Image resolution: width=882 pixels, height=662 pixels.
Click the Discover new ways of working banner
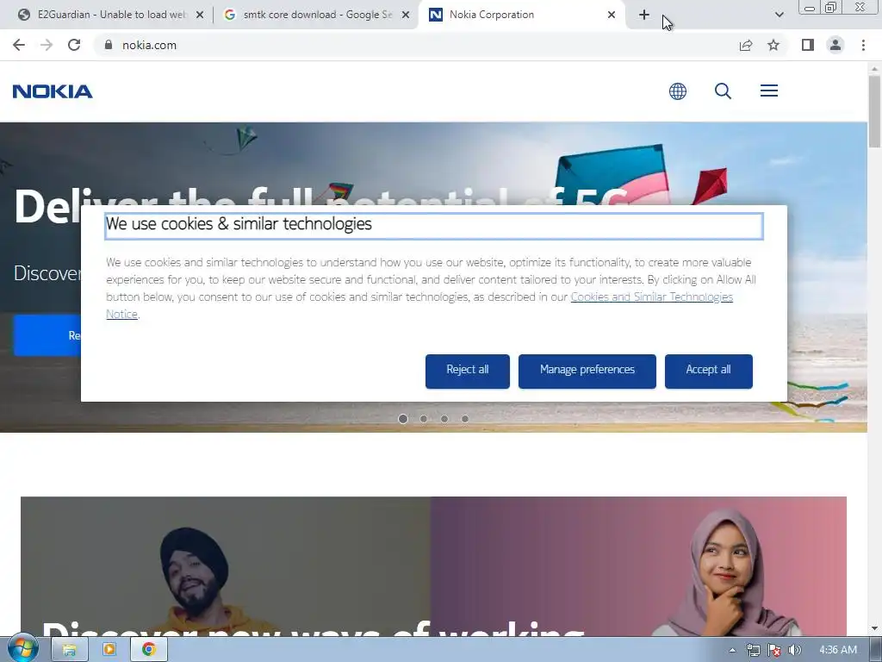click(433, 566)
